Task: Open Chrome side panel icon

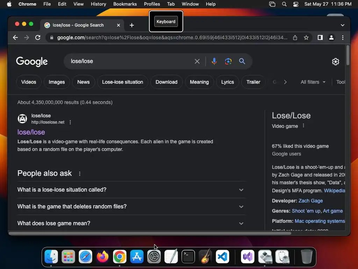Action: point(320,37)
